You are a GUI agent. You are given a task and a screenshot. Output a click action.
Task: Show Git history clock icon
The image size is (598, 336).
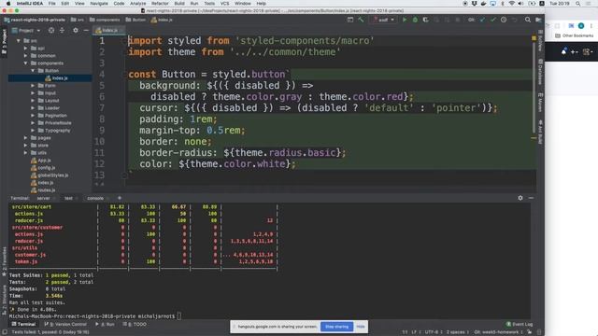click(504, 20)
